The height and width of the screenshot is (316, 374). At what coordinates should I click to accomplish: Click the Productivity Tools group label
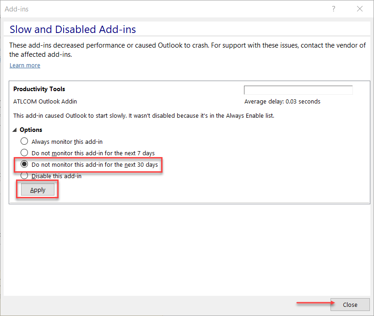click(x=39, y=89)
